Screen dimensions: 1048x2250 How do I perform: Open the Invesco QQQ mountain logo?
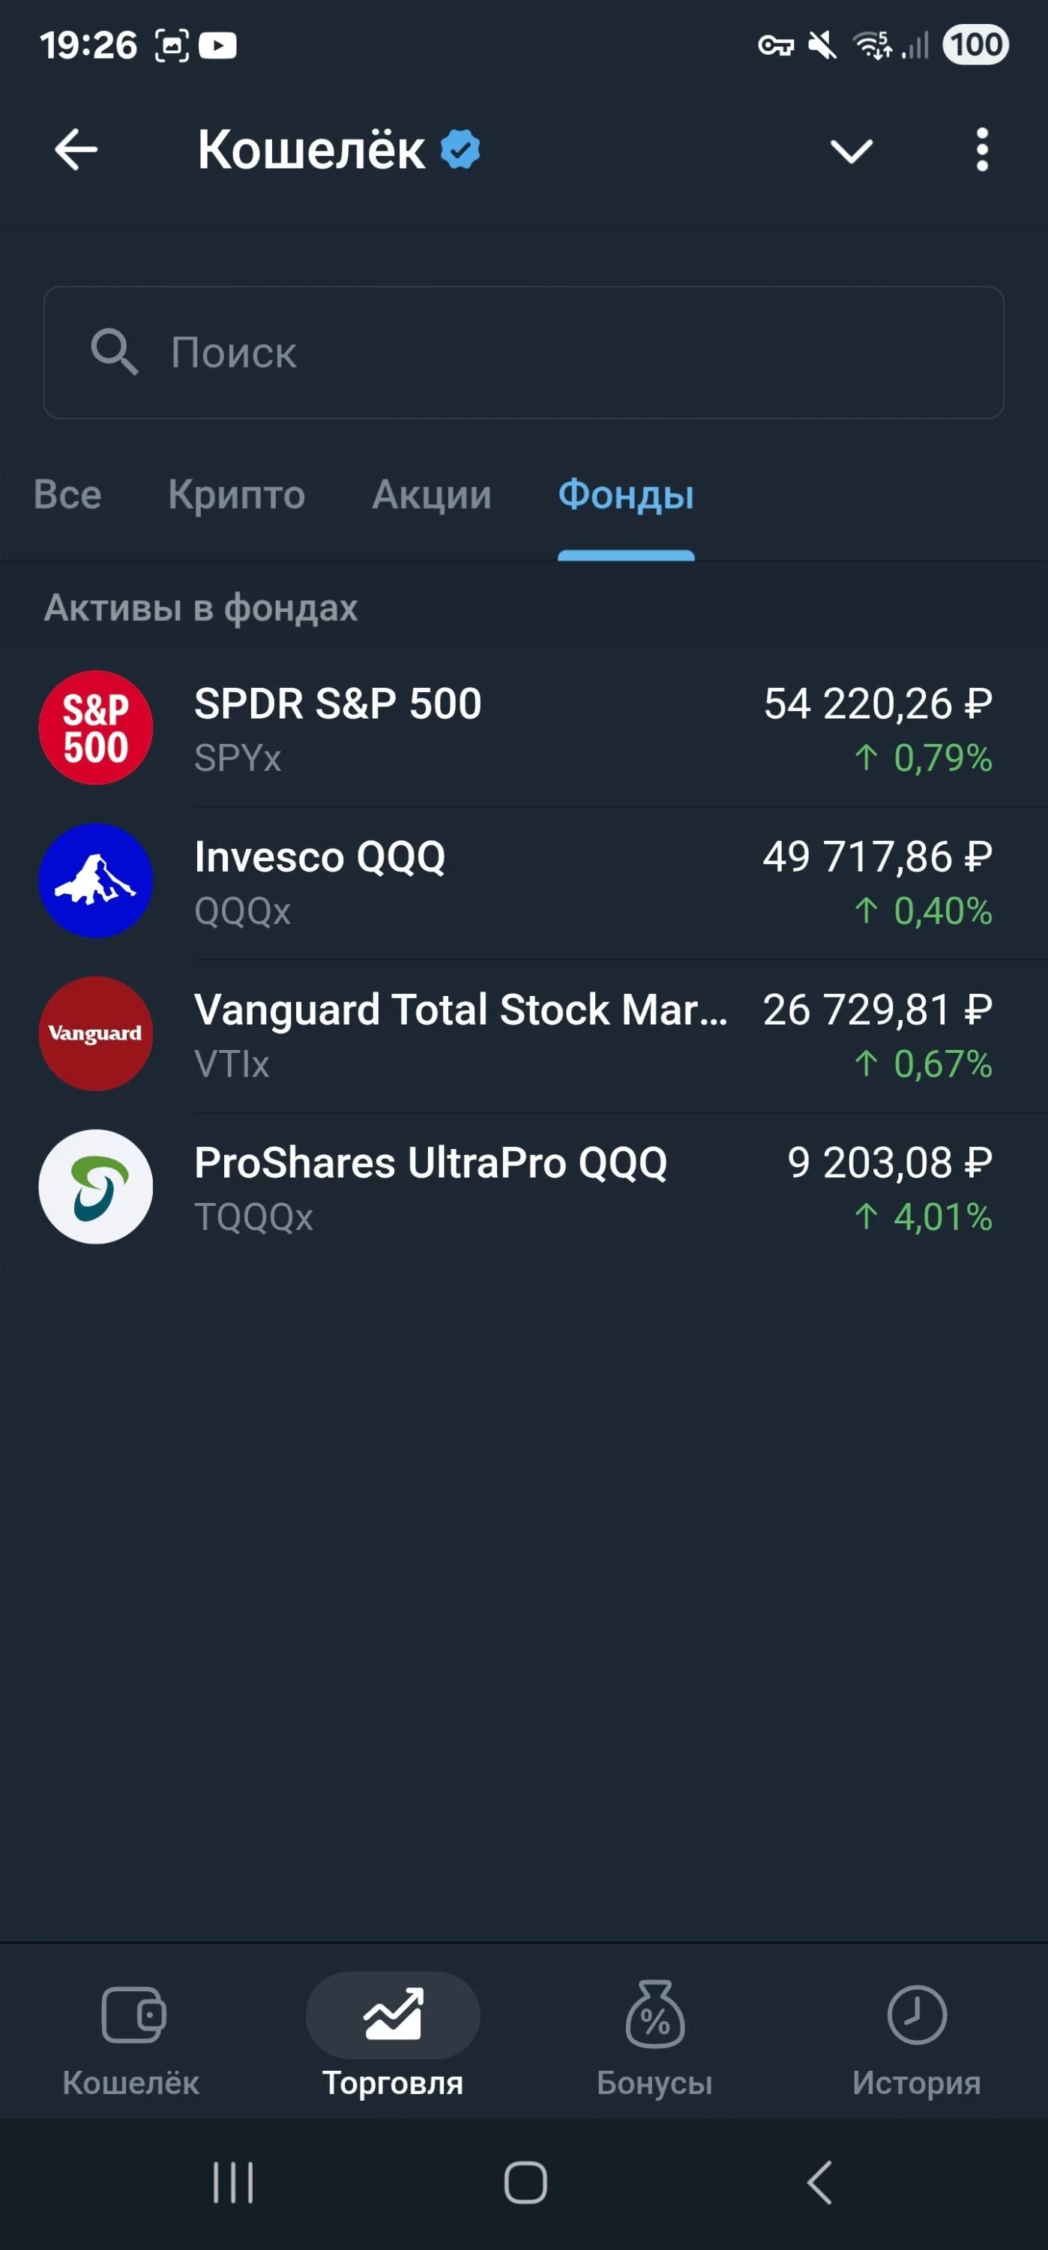tap(96, 880)
